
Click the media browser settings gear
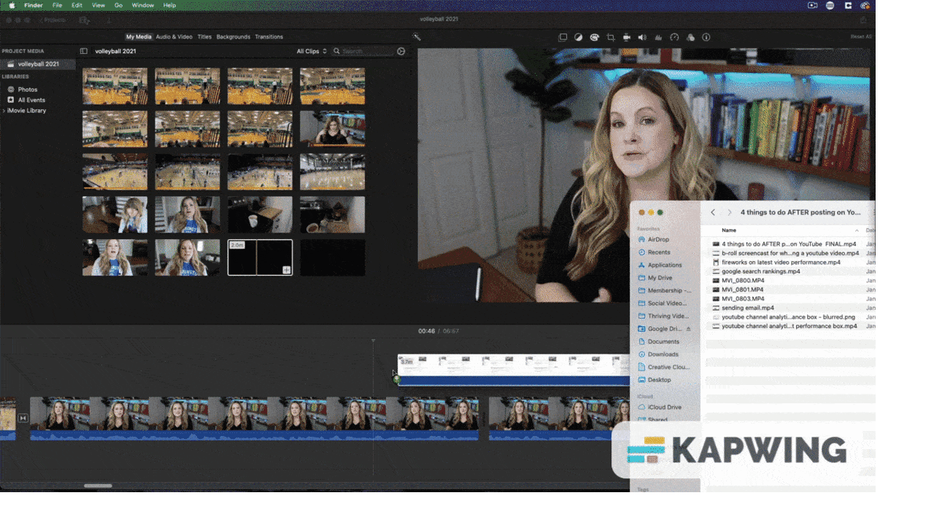pos(401,51)
